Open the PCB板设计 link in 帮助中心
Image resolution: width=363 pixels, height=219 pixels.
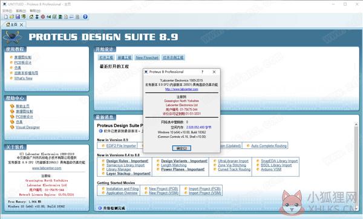point(24,117)
